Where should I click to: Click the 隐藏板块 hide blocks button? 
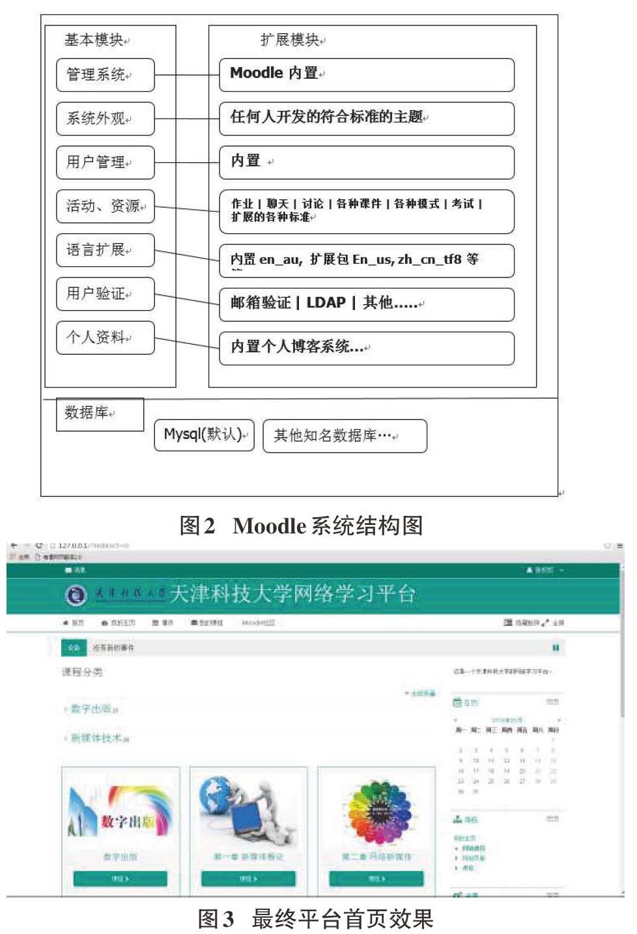click(521, 623)
